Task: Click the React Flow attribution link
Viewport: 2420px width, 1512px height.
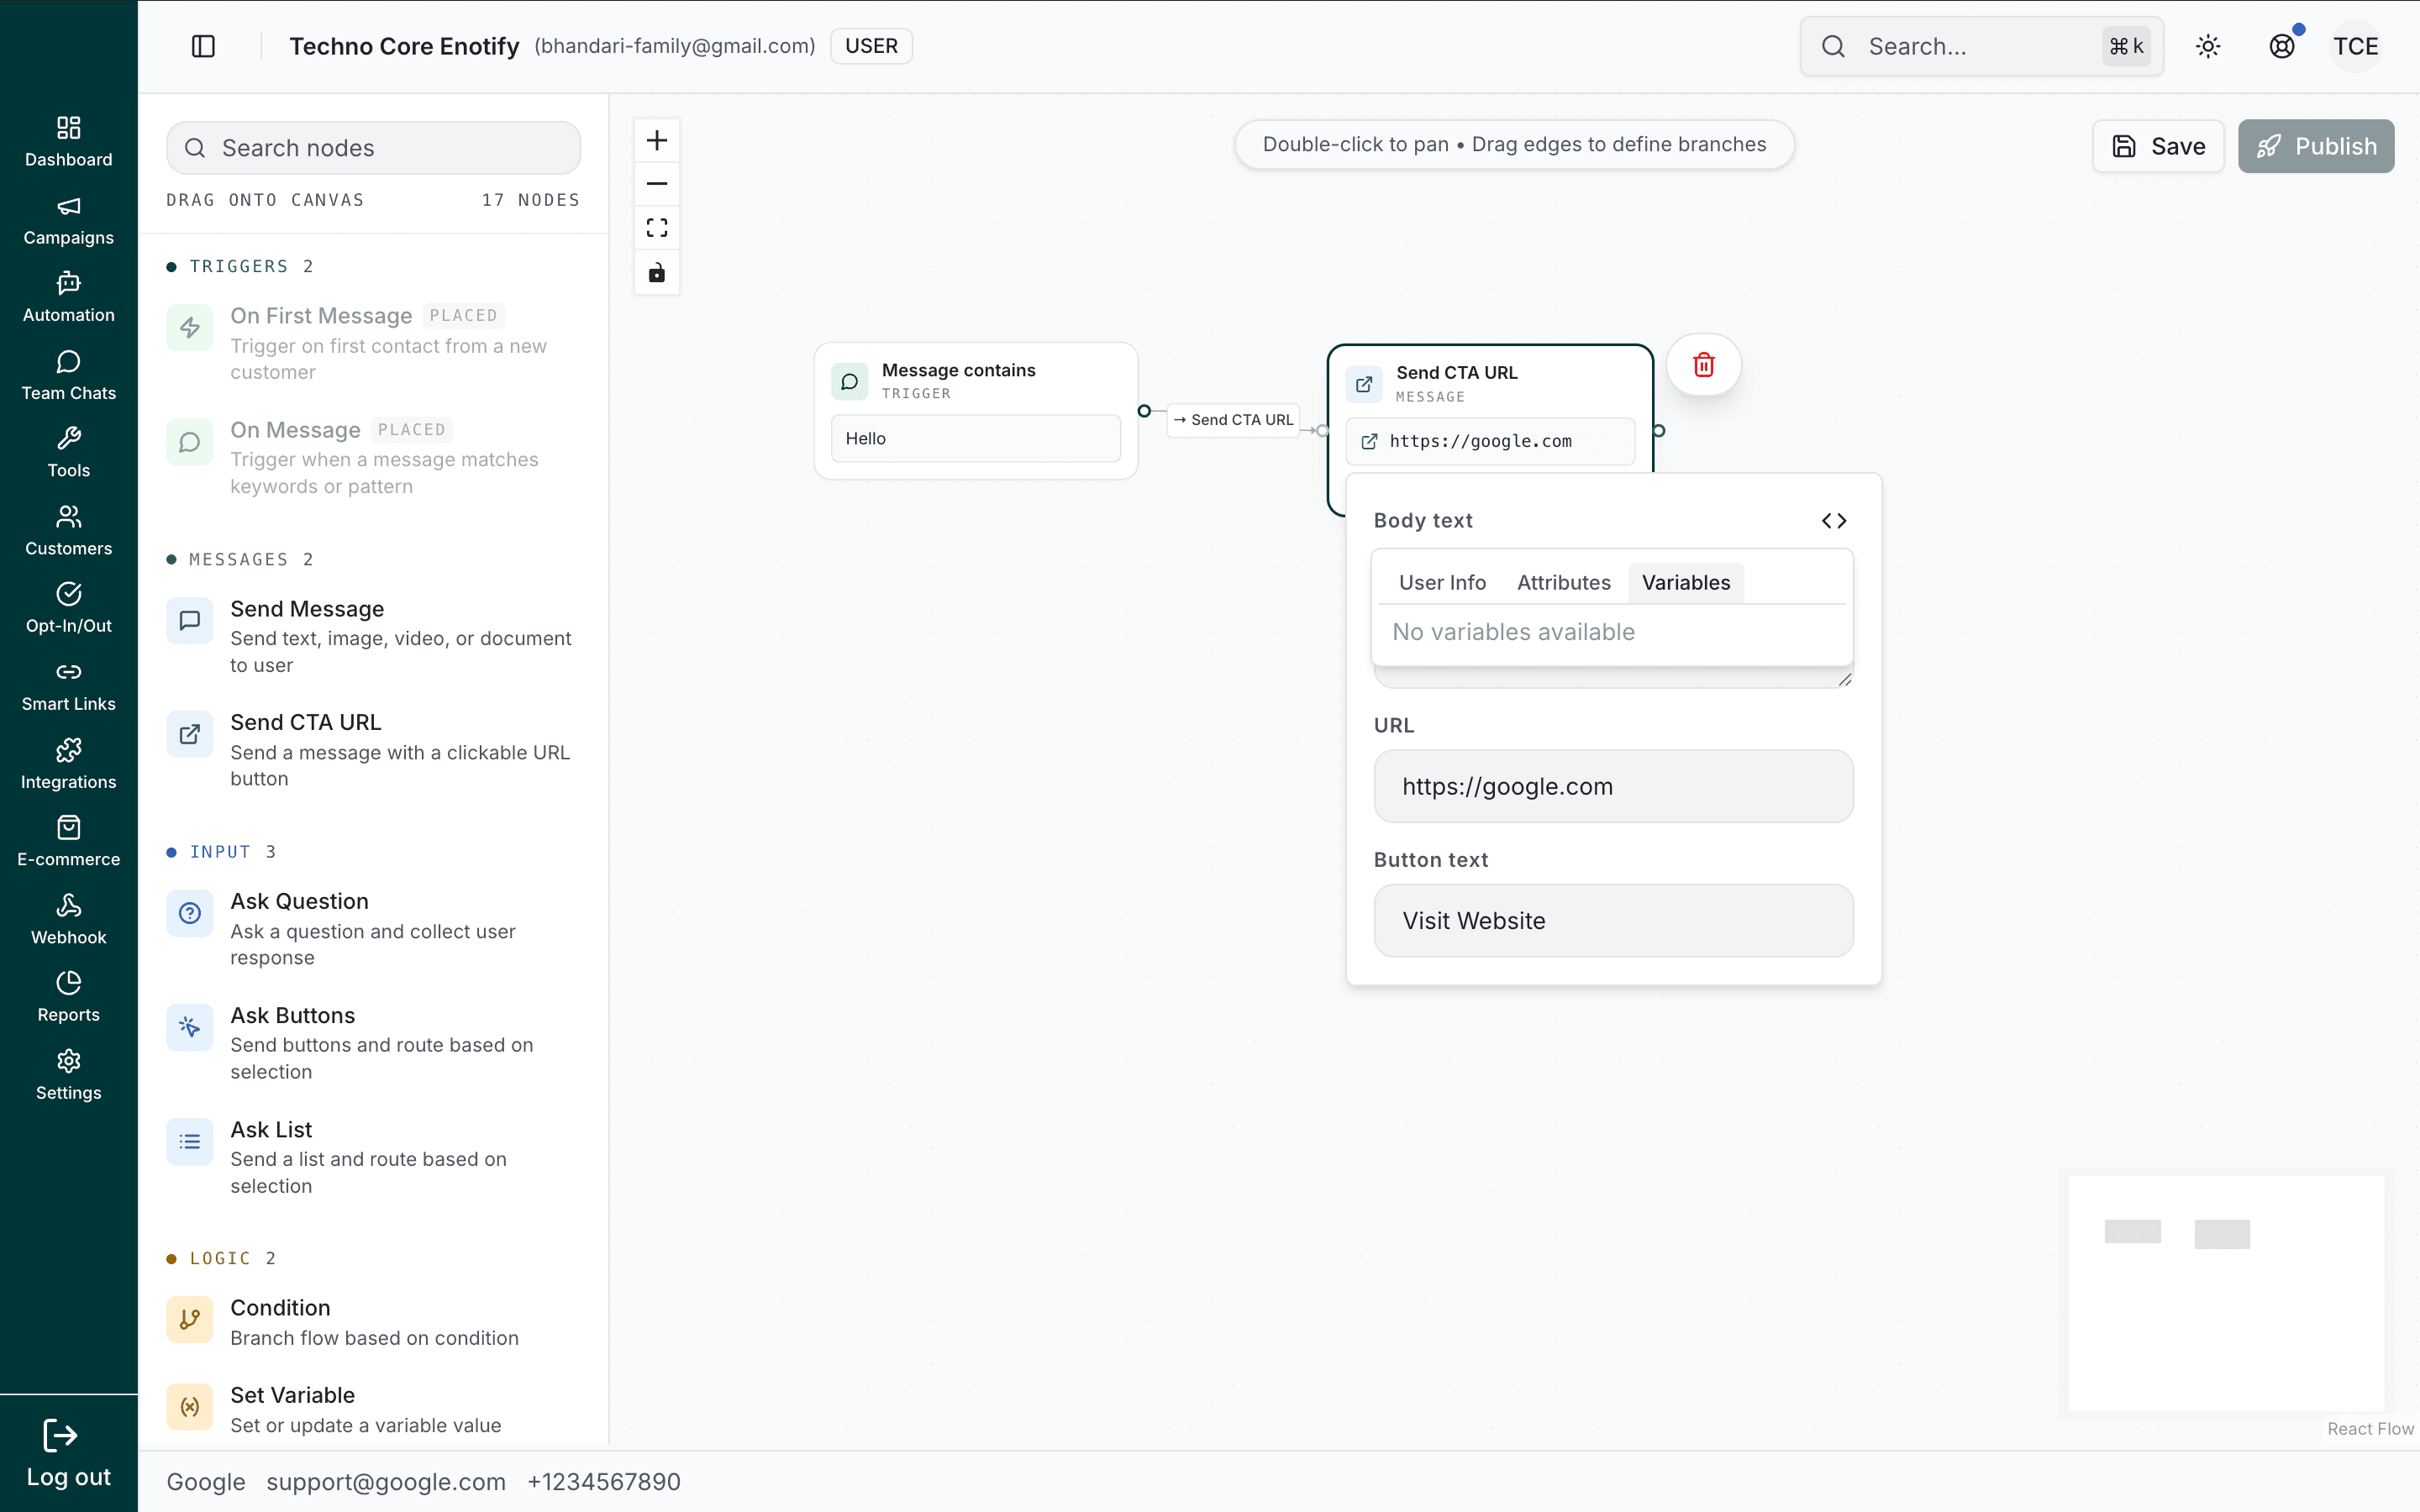Action: [2370, 1429]
